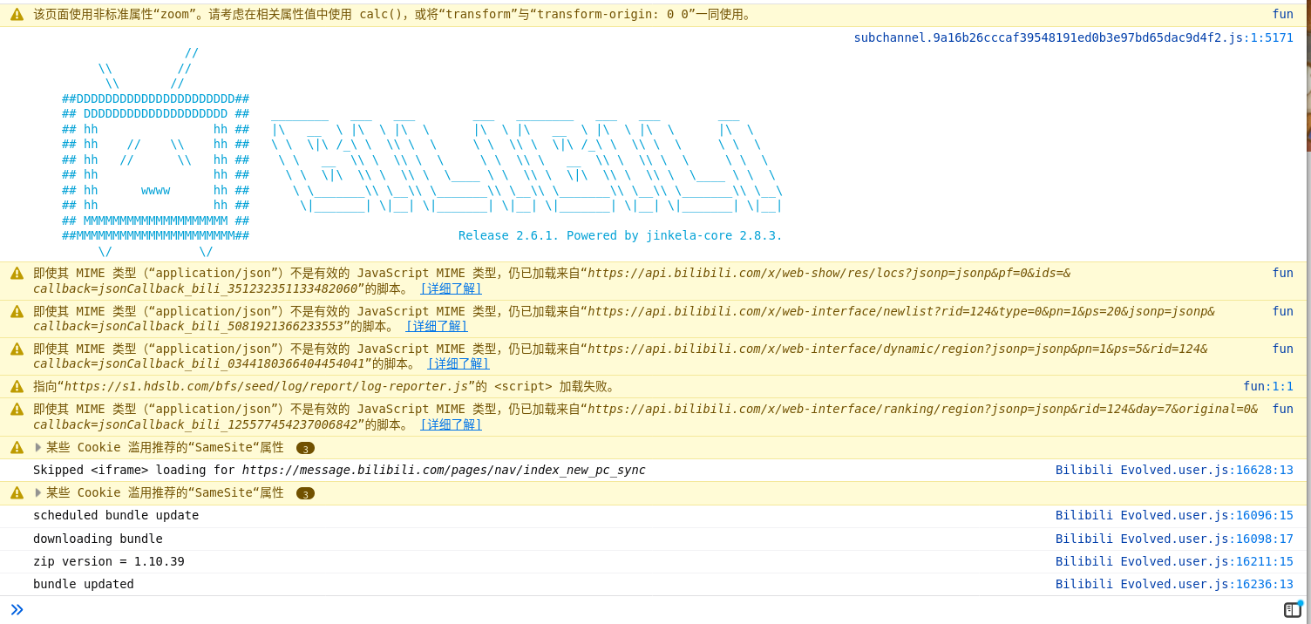The height and width of the screenshot is (624, 1311).
Task: Open Bilibili Evolved.user.js:16628 source location
Action: pos(1174,470)
